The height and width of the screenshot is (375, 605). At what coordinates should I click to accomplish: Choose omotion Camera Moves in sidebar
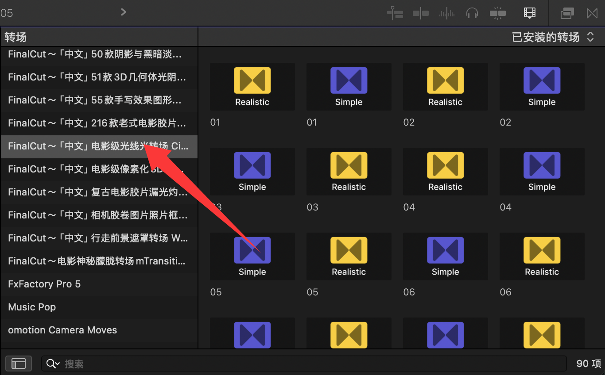tap(62, 330)
